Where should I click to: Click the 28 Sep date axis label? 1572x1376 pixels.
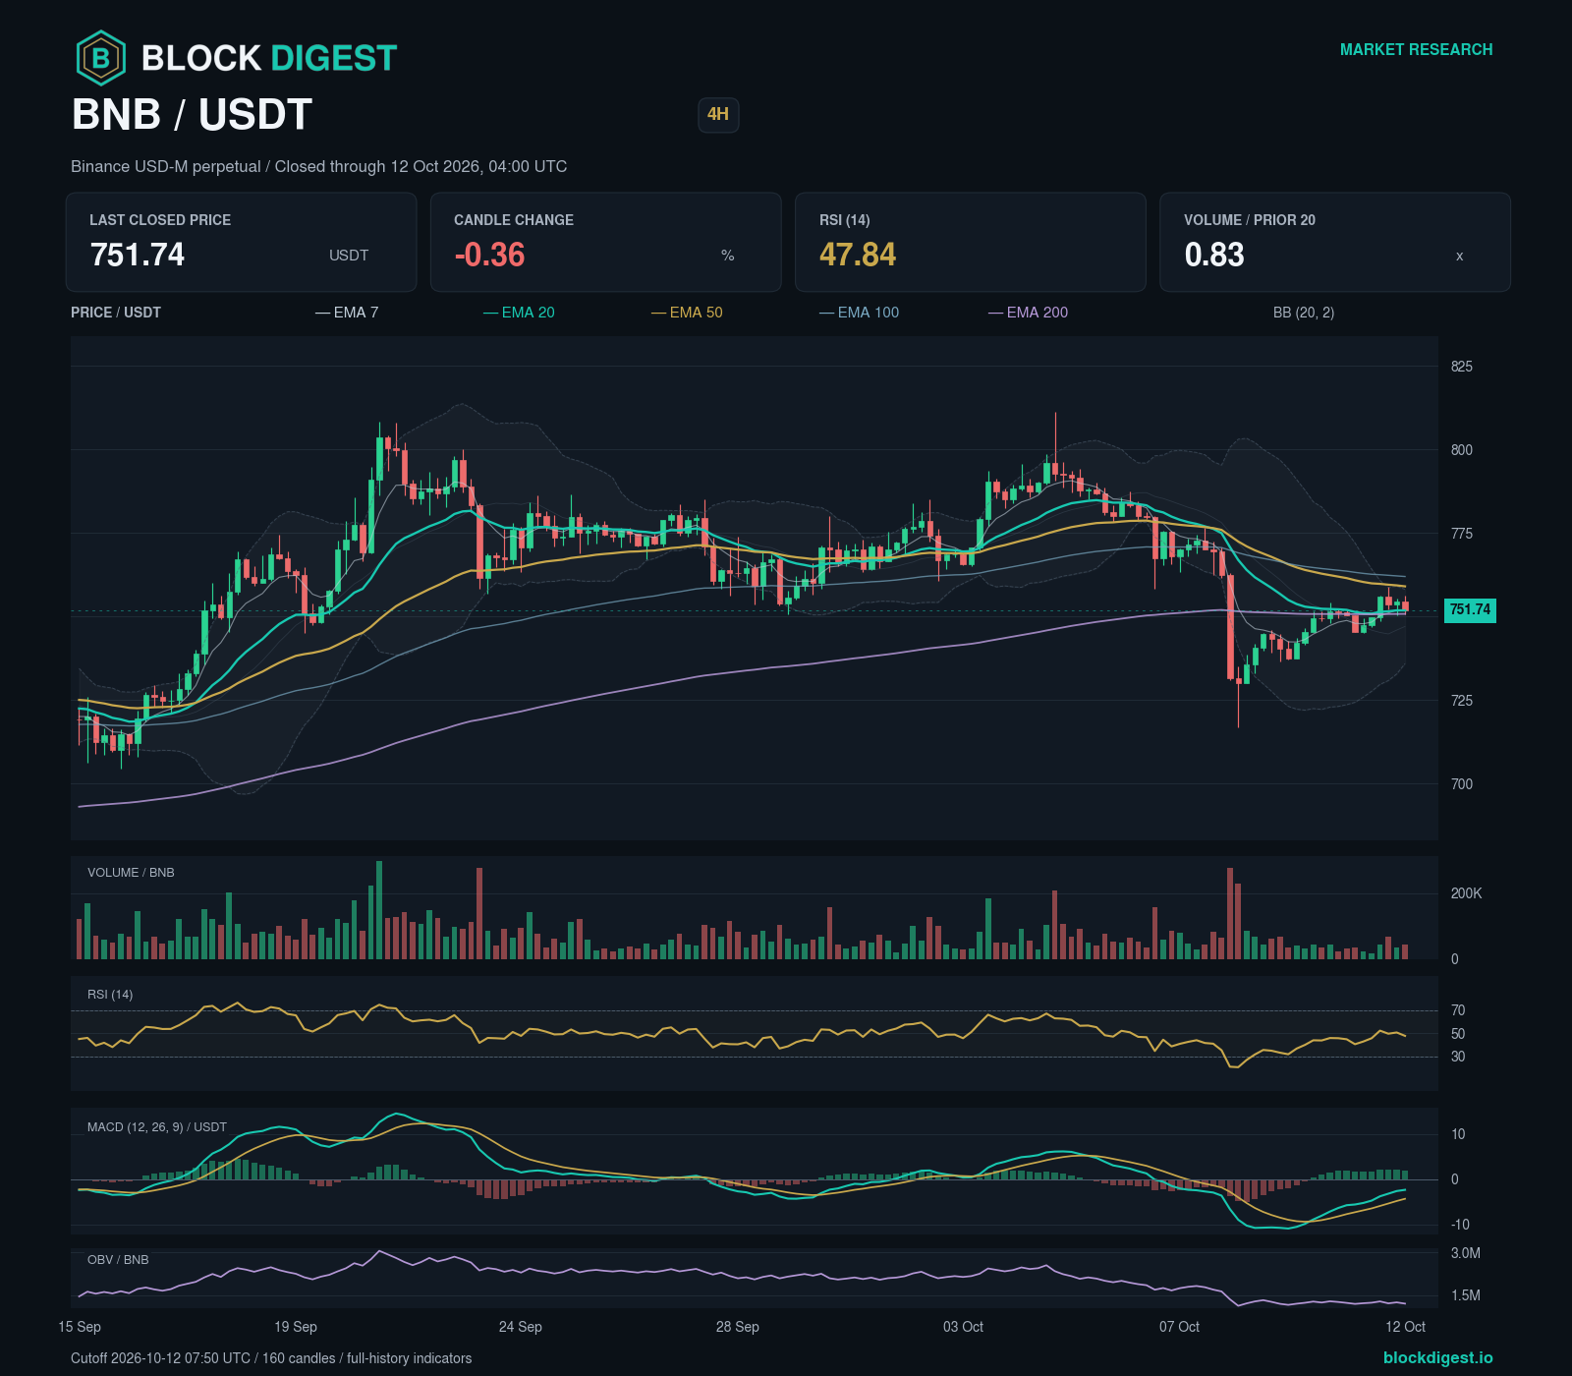pyautogui.click(x=738, y=1327)
